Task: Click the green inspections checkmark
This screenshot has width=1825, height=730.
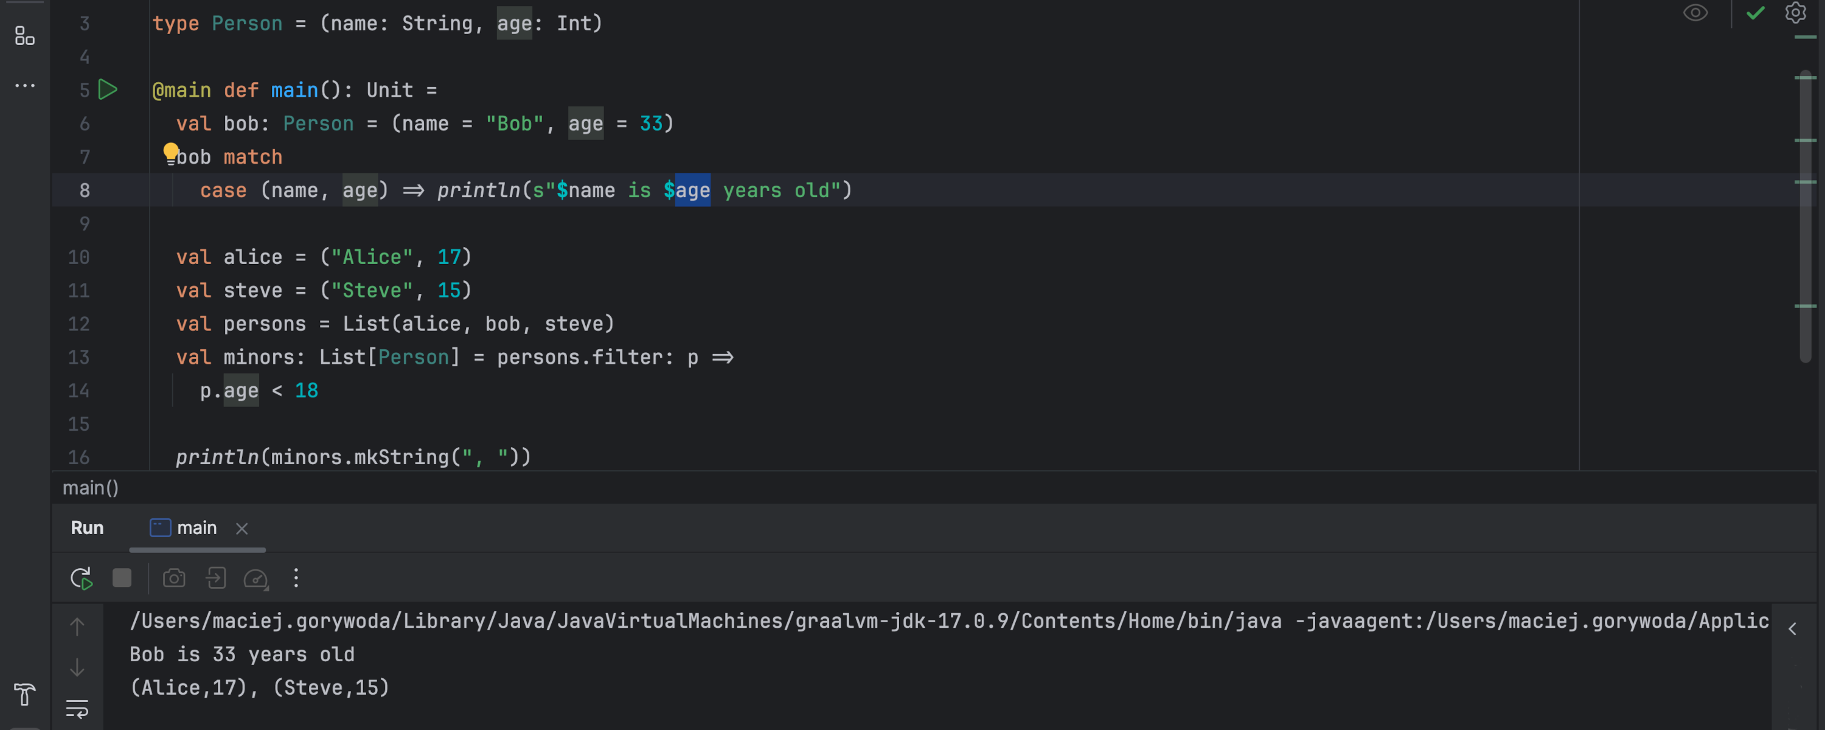Action: 1755,13
